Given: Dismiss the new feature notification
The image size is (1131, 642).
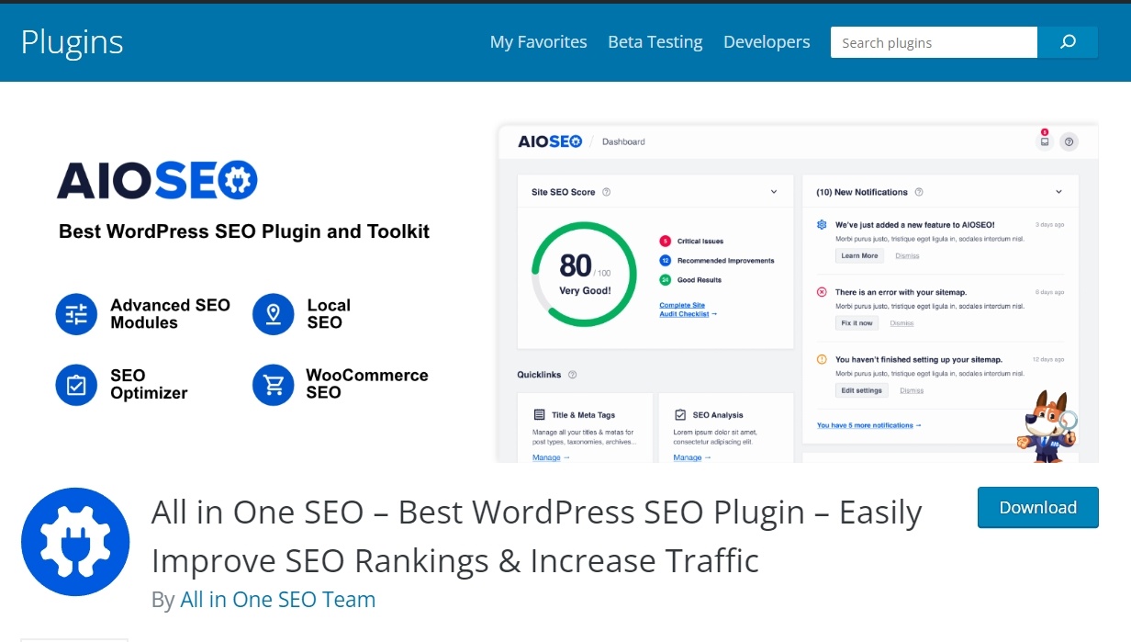Looking at the screenshot, I should (907, 255).
